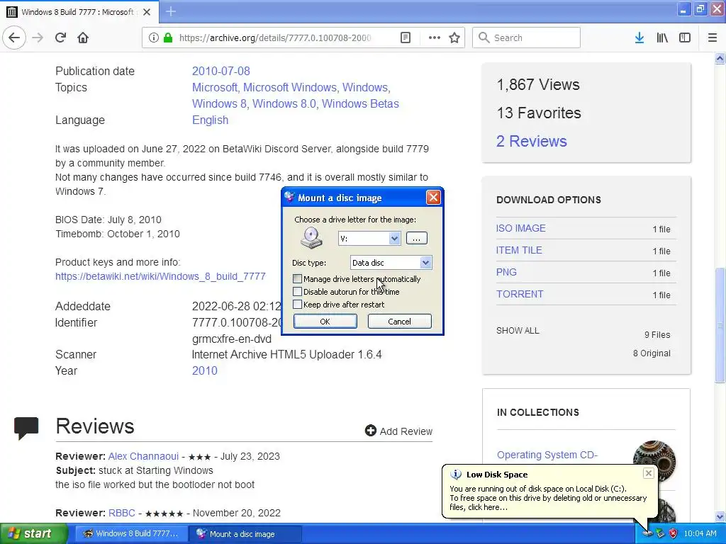Screen dimensions: 726x544
Task: Cancel the Mount a disc image dialog
Action: [399, 321]
